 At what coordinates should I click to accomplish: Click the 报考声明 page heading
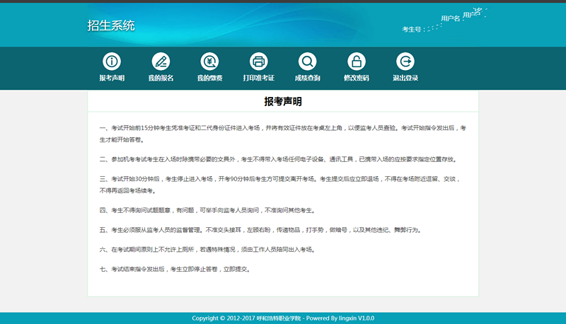pyautogui.click(x=283, y=102)
